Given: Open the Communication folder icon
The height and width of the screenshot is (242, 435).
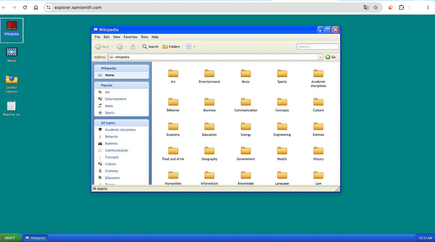Looking at the screenshot, I should [246, 102].
